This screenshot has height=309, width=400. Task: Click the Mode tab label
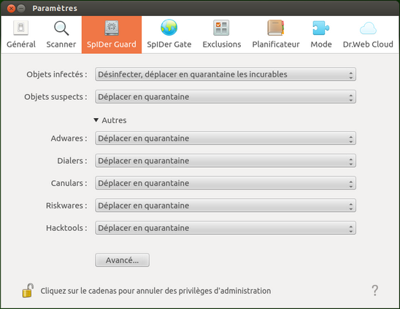click(321, 44)
